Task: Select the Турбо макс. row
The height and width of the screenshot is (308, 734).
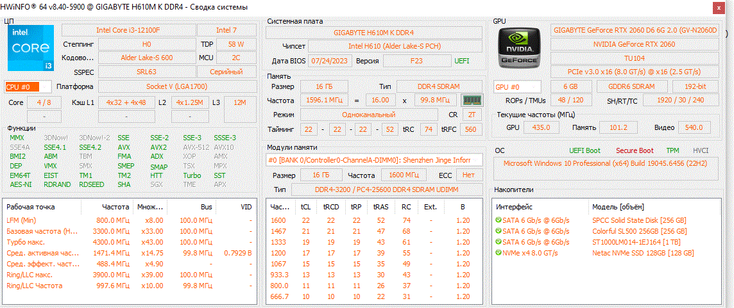Action: tap(130, 242)
